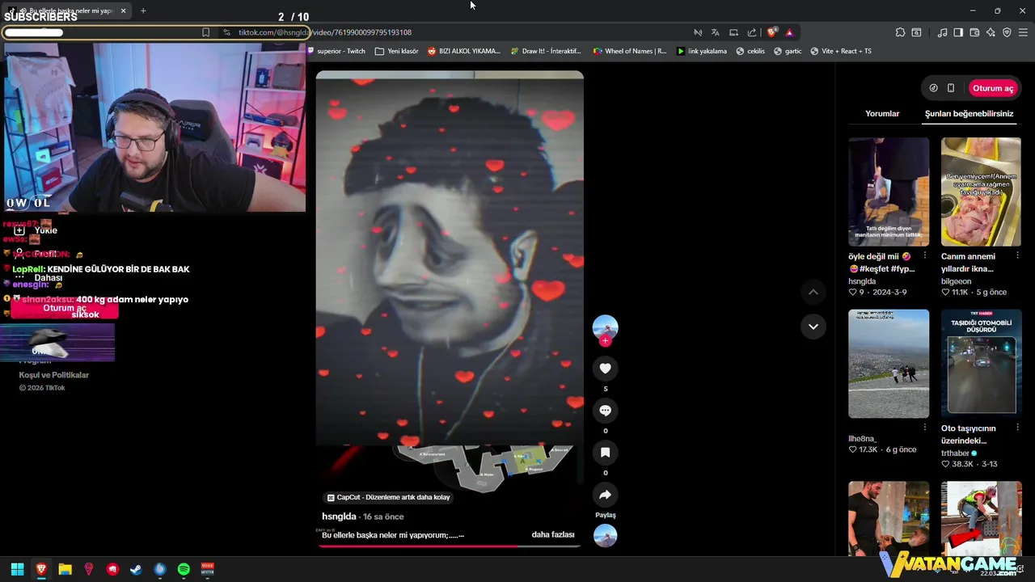Open trthaber channel name
This screenshot has width=1035, height=582.
point(955,453)
